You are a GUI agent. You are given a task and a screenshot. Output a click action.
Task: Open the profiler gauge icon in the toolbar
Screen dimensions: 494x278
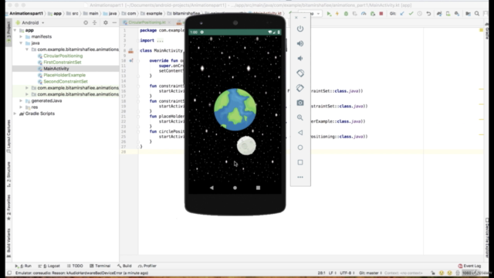[364, 14]
